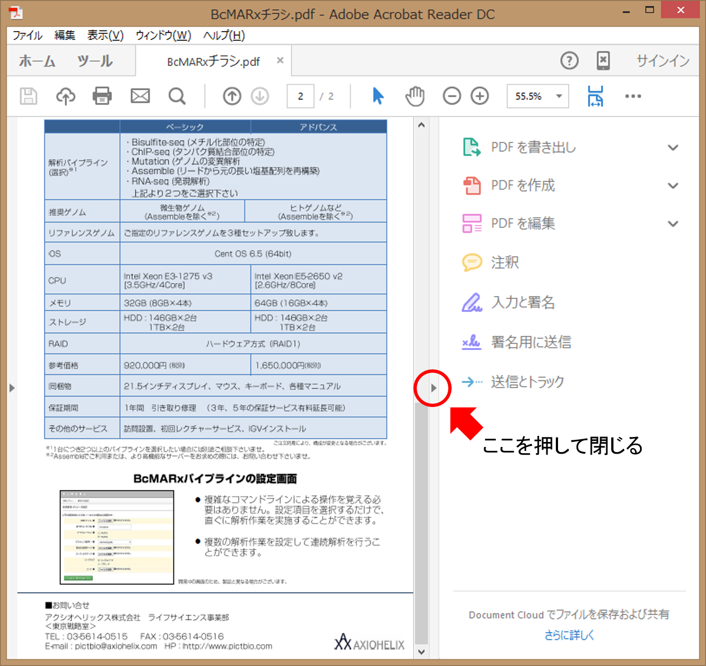706x666 pixels.
Task: Open 入力と署名 tool
Action: (x=508, y=302)
